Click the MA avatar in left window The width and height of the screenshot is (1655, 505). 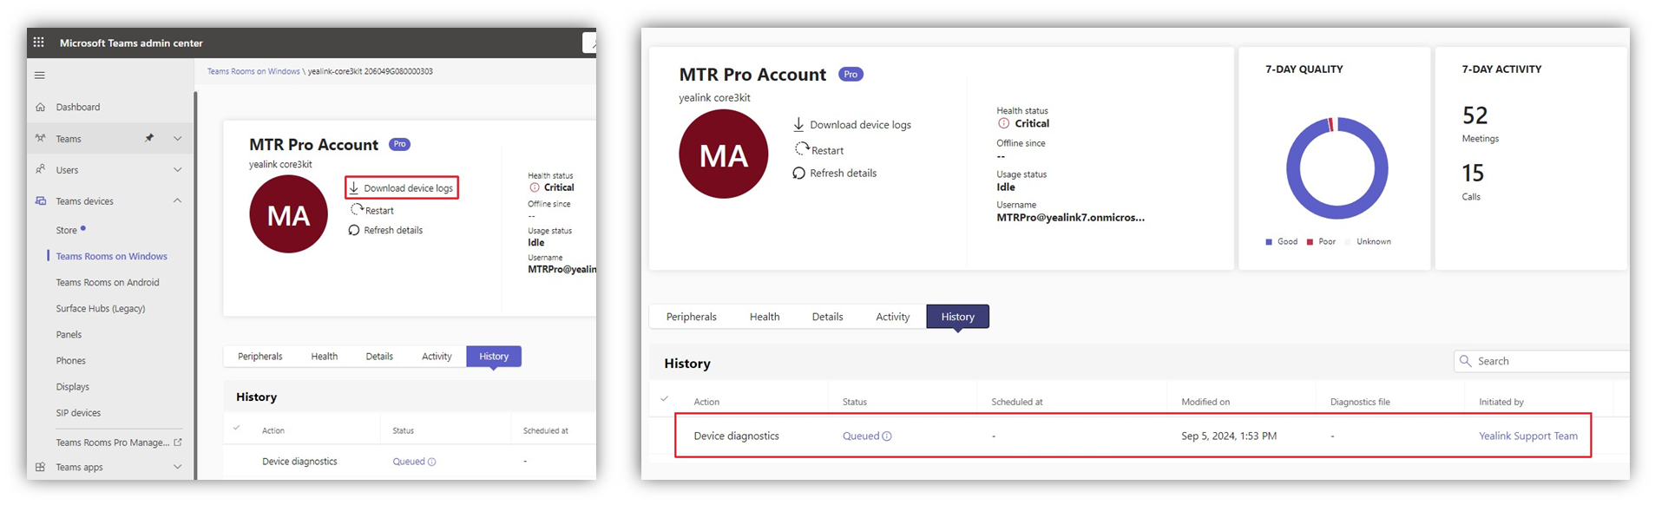click(288, 214)
